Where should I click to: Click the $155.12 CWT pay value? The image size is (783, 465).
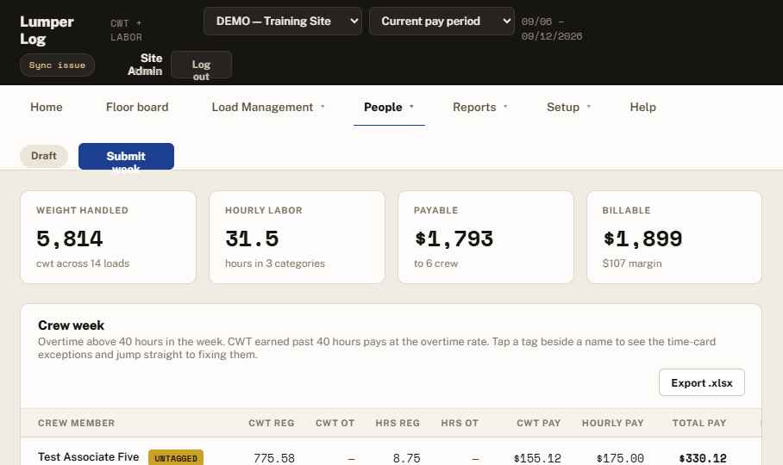tap(537, 458)
